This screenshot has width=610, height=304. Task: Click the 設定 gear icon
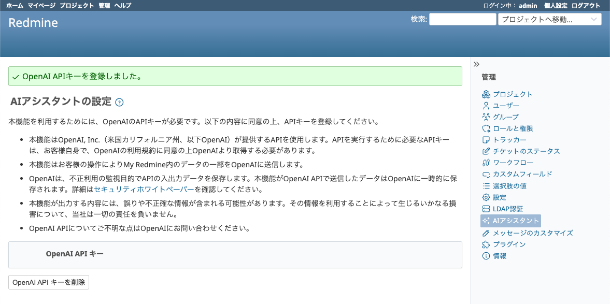click(486, 197)
